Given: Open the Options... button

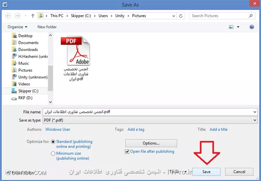Looking at the screenshot, I should coord(151,143).
